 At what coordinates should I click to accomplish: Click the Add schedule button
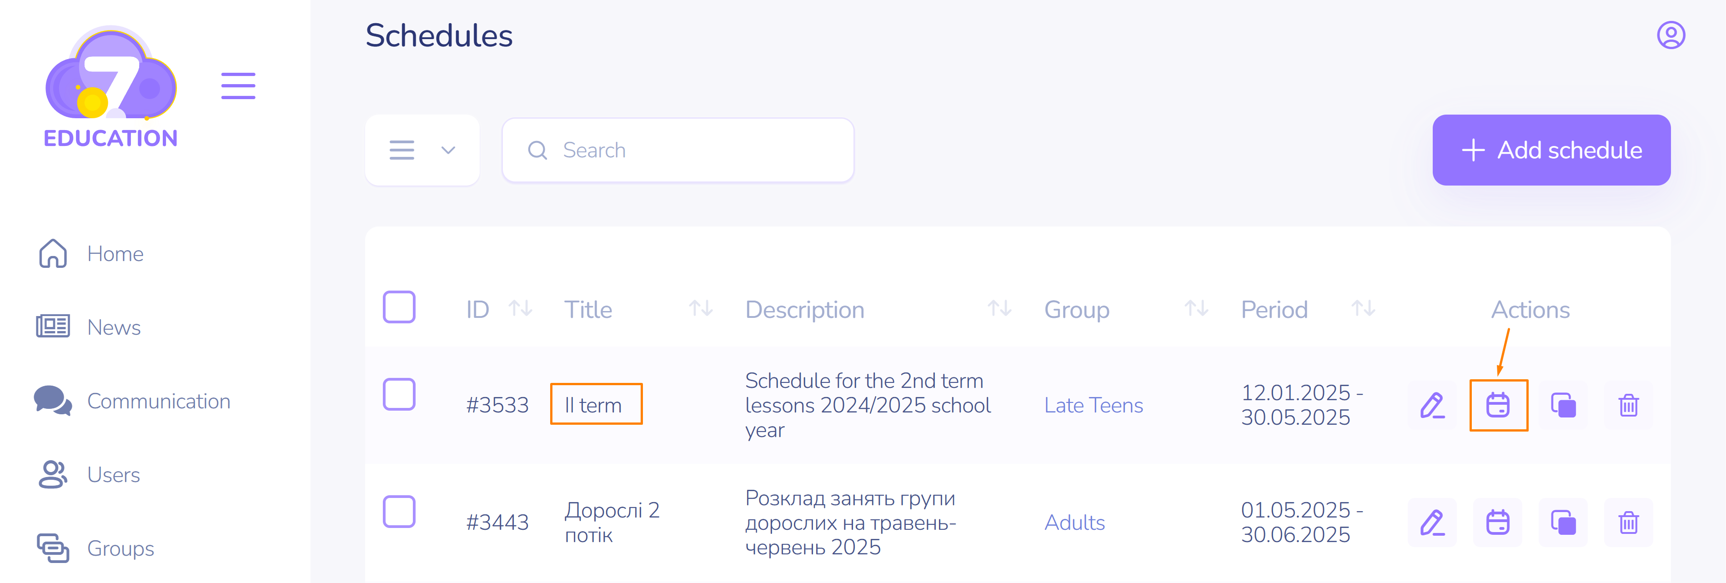tap(1550, 150)
